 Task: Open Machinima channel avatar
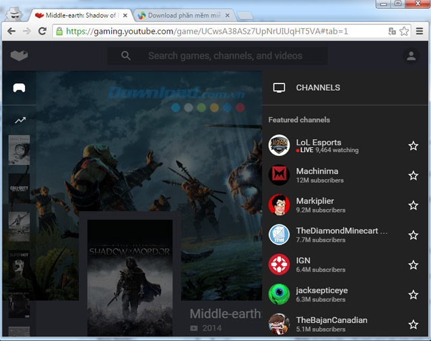[279, 175]
